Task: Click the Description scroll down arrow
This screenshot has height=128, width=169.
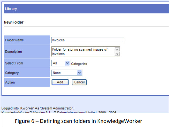Action: pyautogui.click(x=117, y=54)
